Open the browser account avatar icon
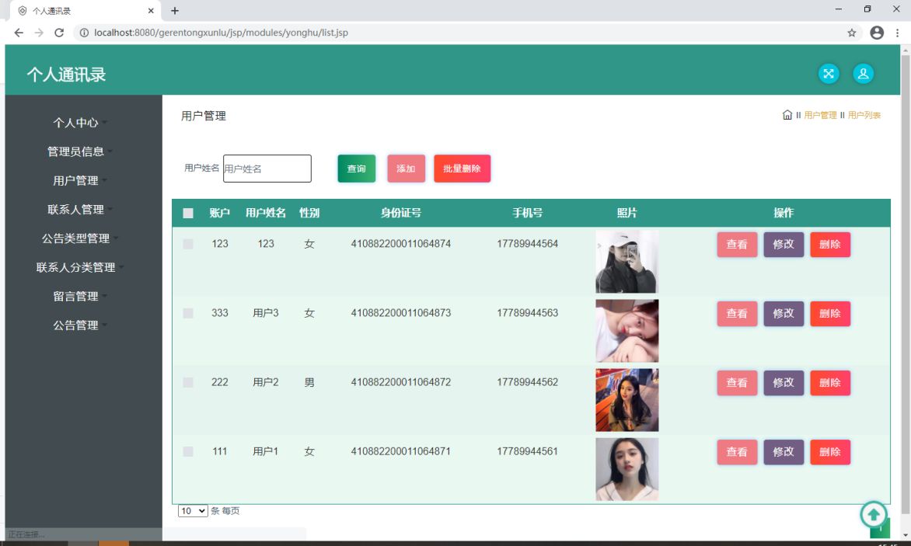The image size is (911, 546). click(x=877, y=33)
